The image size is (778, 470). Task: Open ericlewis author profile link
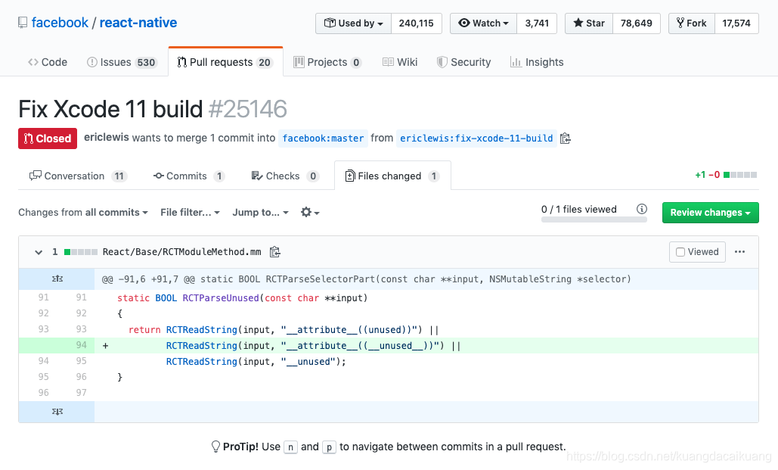(x=106, y=138)
